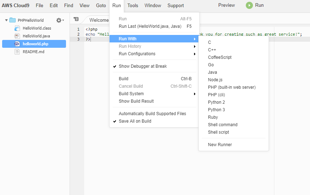The height and width of the screenshot is (195, 310).
Task: Click the Preview button
Action: click(x=227, y=5)
